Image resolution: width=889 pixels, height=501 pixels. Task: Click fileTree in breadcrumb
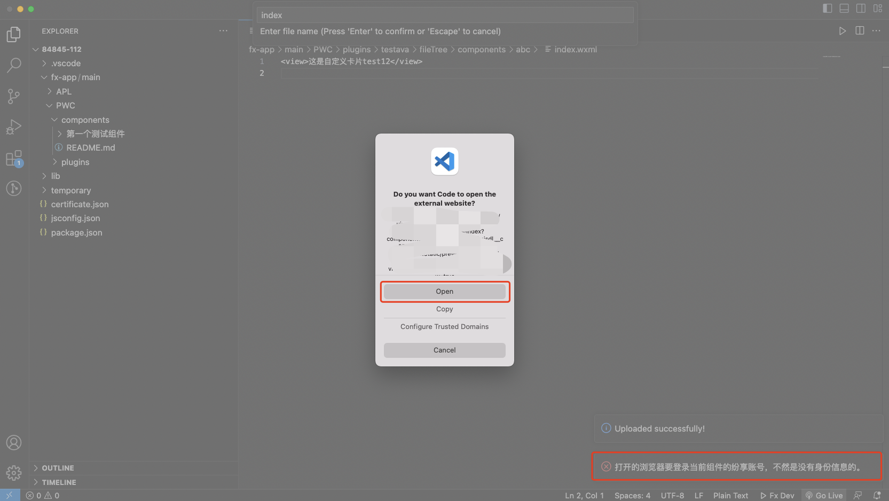433,49
